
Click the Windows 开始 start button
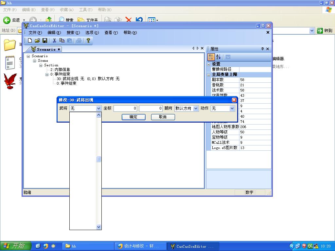pyautogui.click(x=15, y=246)
